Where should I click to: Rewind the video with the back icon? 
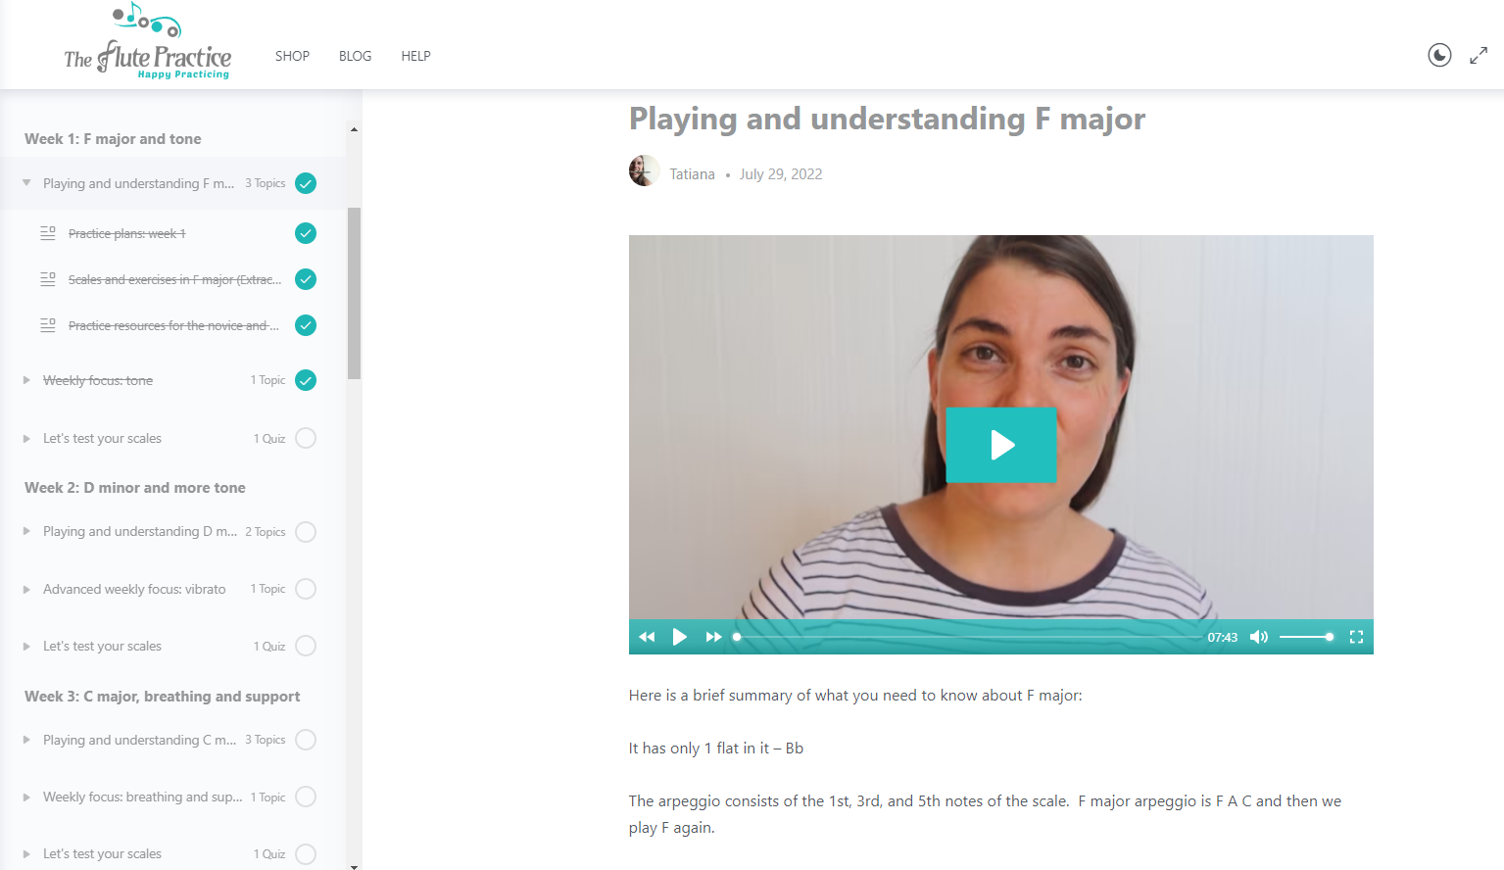(x=647, y=637)
